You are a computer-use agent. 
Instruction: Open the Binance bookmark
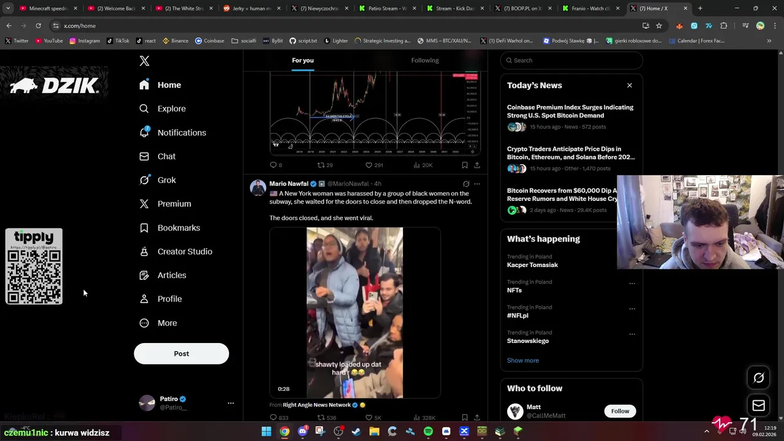click(175, 41)
